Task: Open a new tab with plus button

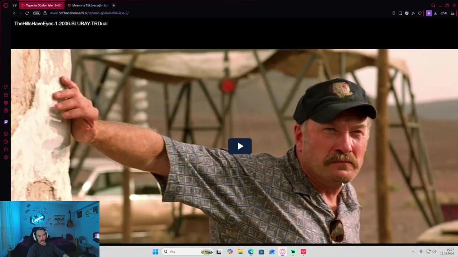Action: [114, 5]
